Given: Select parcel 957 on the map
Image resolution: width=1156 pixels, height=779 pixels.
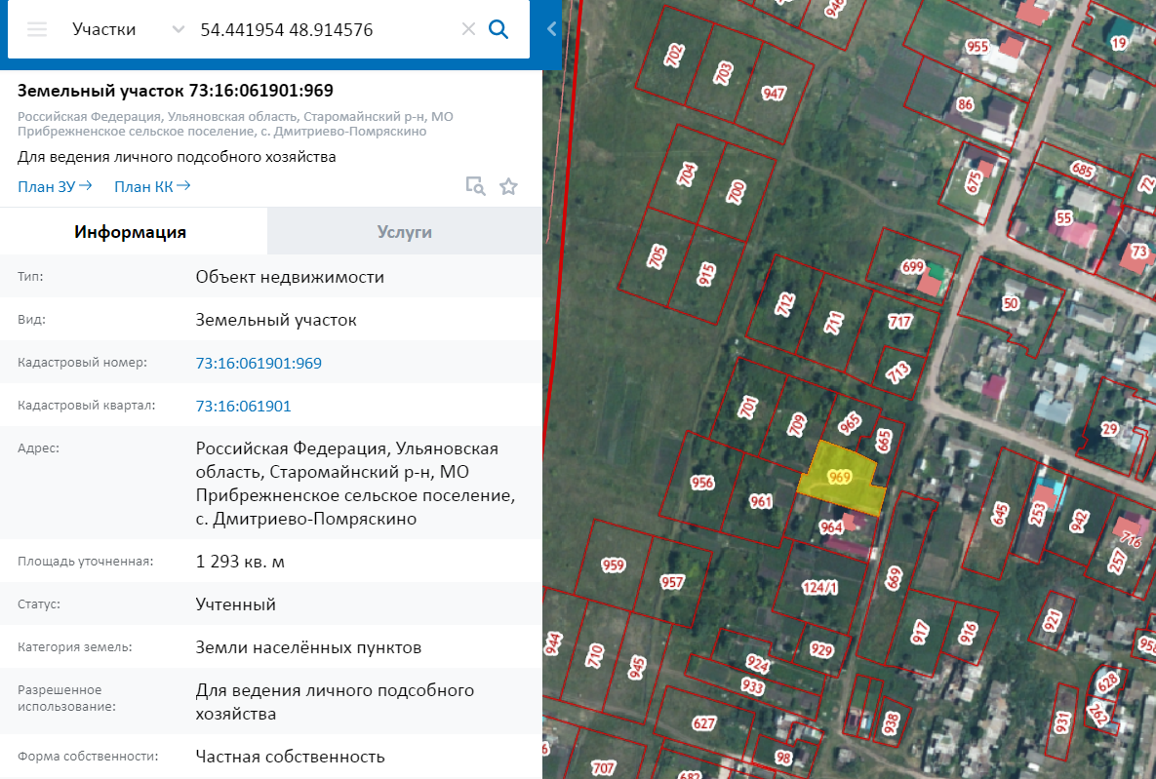Looking at the screenshot, I should [672, 582].
